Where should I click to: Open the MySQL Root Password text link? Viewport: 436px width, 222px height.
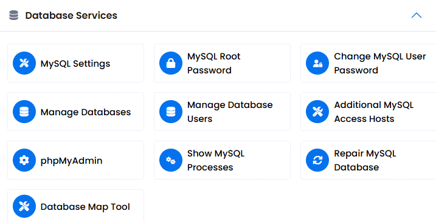pos(213,63)
